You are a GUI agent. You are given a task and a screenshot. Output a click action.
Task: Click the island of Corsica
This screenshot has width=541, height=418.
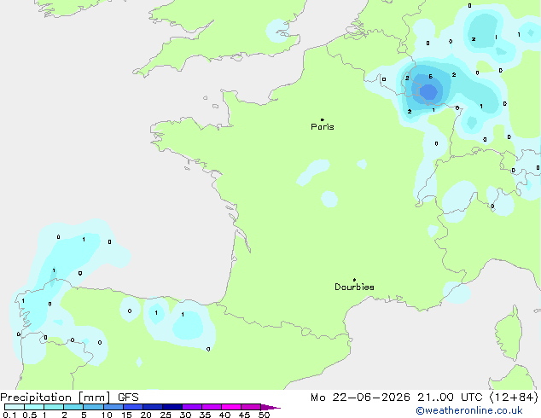click(508, 334)
